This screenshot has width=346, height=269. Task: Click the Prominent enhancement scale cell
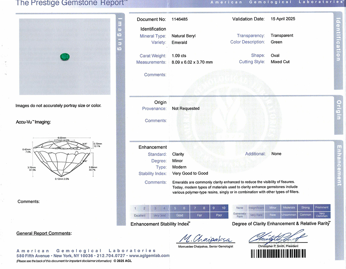tap(322, 208)
